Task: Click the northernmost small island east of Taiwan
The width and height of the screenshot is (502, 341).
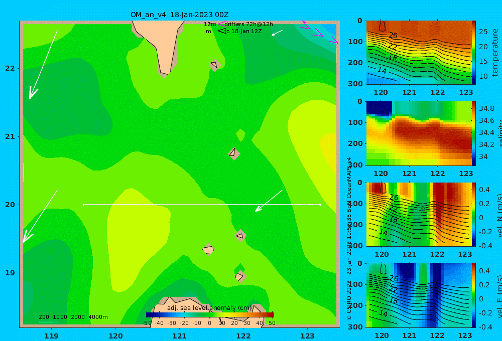Action: pyautogui.click(x=215, y=65)
